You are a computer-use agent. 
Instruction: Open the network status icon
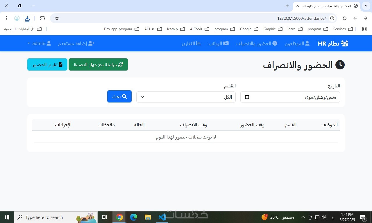pos(317,217)
